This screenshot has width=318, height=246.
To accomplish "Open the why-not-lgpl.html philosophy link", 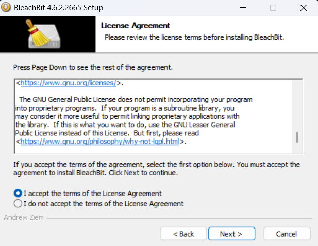I will click(100, 142).
